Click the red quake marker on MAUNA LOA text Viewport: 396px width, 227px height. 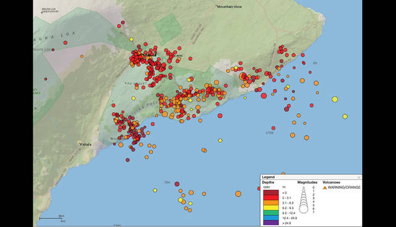click(66, 43)
